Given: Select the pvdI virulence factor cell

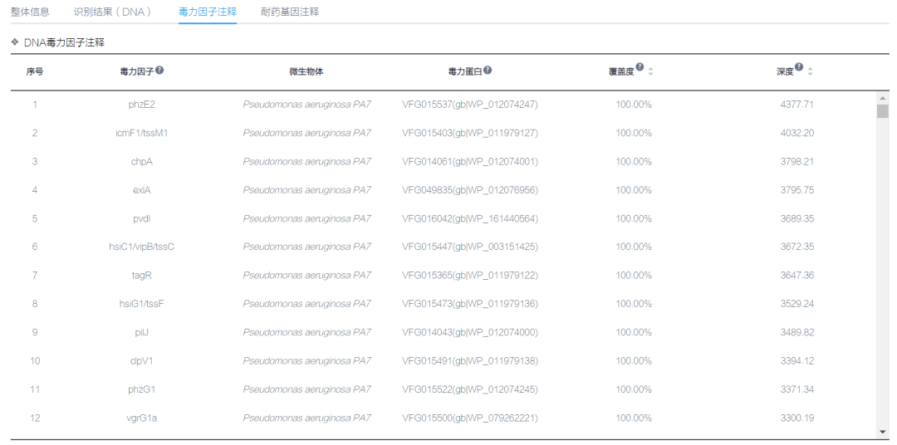Looking at the screenshot, I should 141,218.
